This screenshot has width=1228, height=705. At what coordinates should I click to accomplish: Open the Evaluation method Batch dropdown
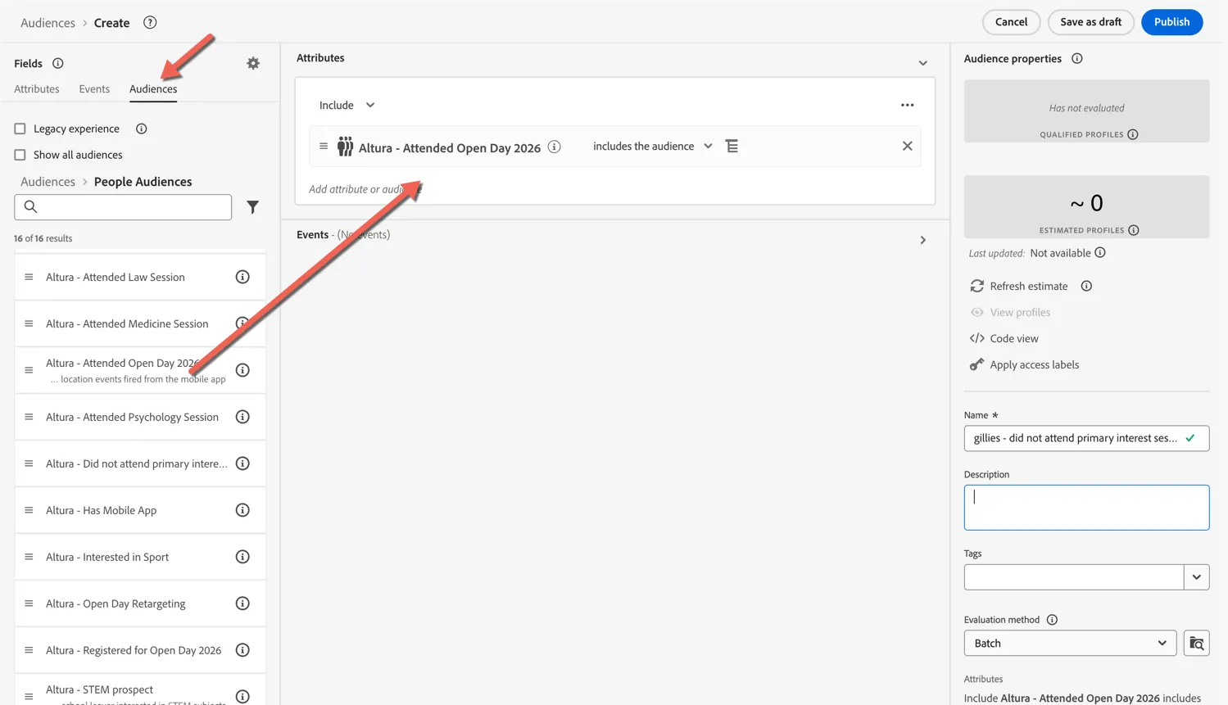point(1070,643)
